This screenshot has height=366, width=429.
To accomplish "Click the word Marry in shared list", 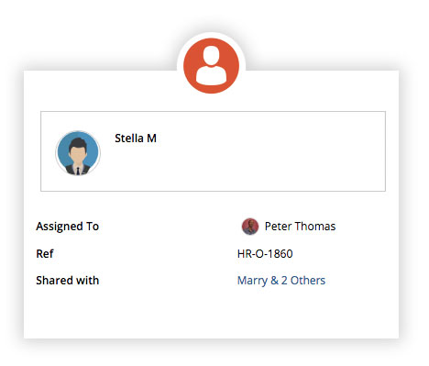I will tap(252, 281).
